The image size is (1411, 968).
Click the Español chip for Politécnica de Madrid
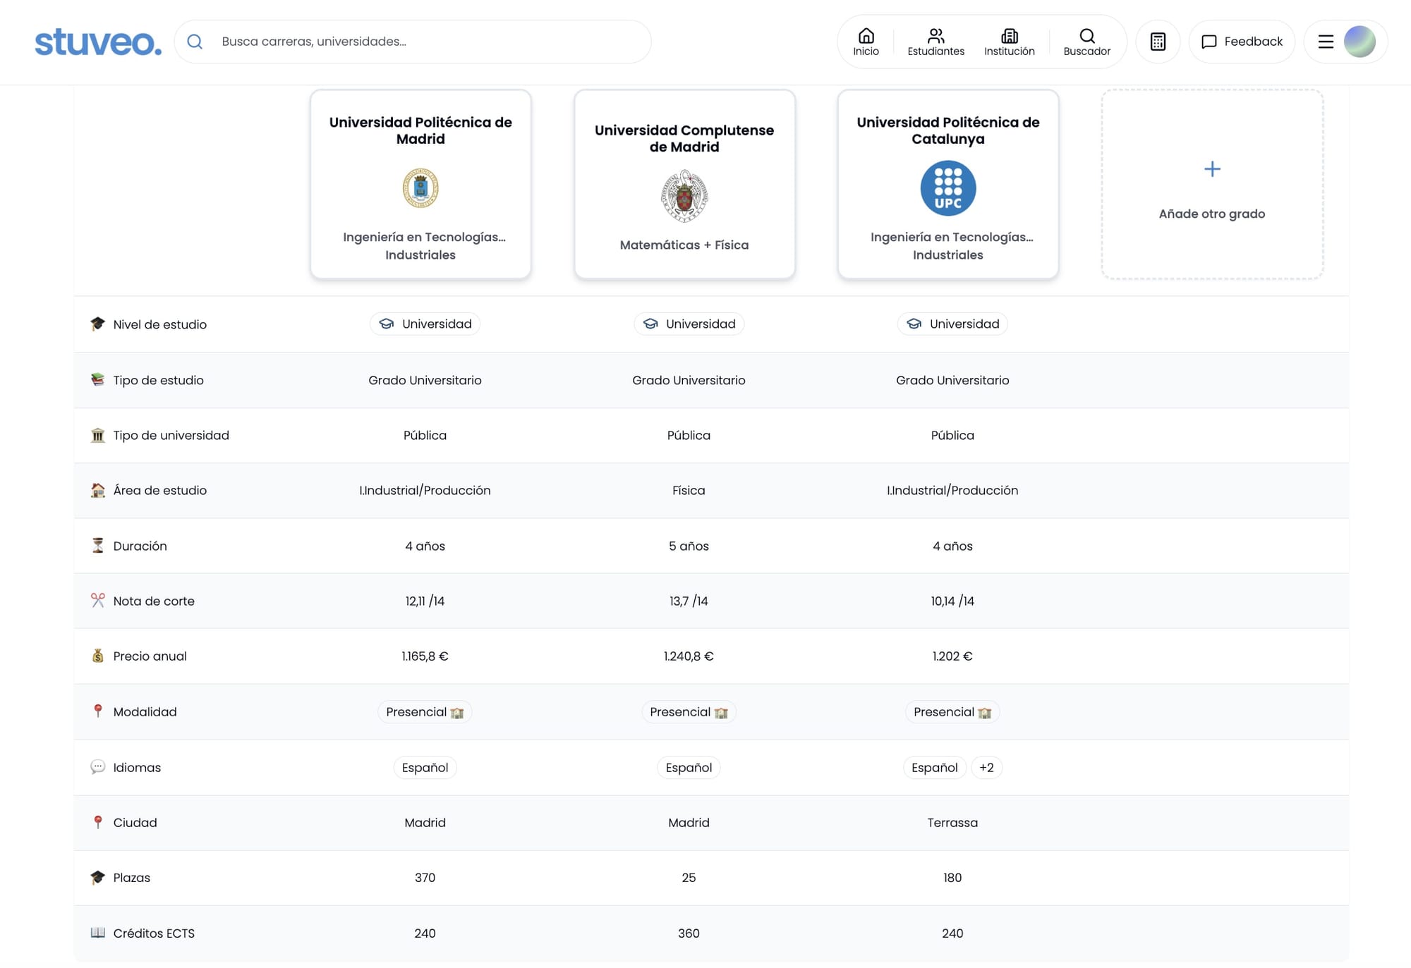[425, 767]
